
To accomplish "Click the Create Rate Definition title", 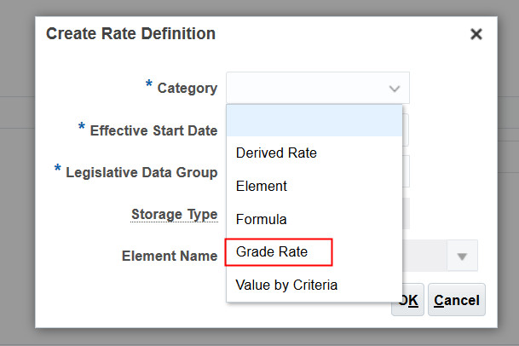I will [130, 34].
